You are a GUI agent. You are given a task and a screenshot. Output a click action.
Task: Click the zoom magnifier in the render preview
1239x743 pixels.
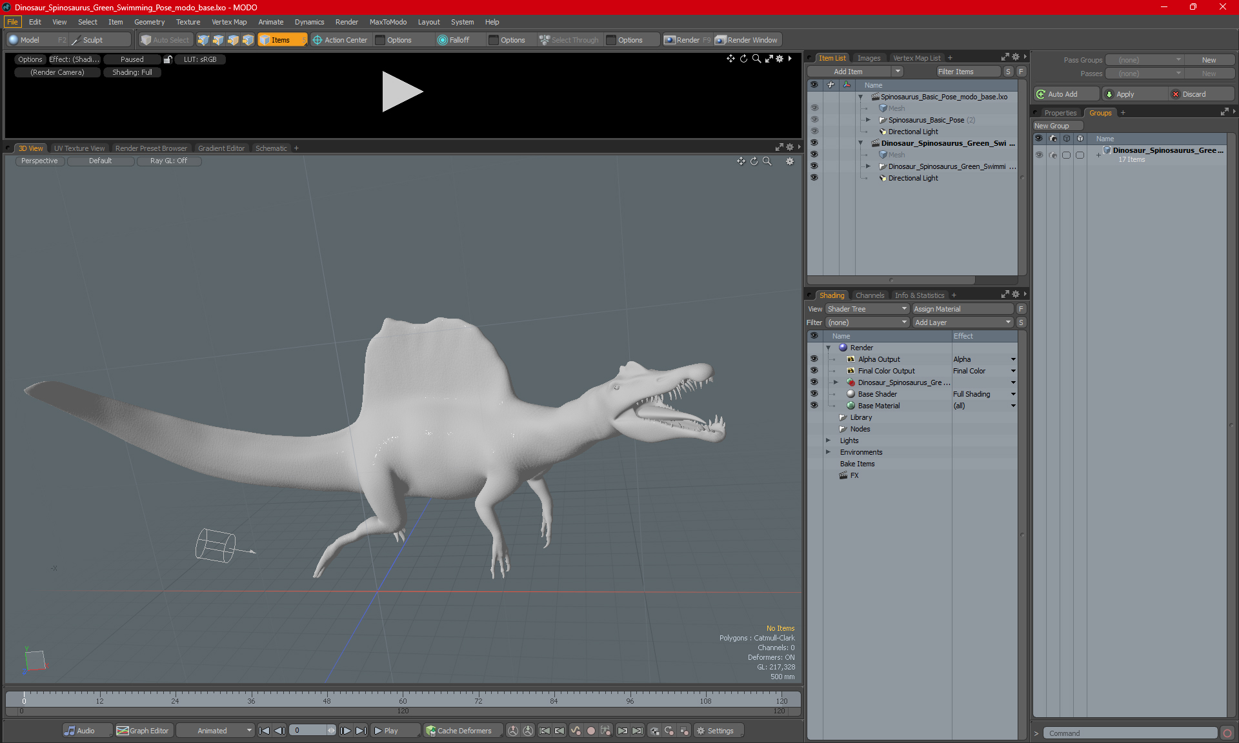pos(756,59)
